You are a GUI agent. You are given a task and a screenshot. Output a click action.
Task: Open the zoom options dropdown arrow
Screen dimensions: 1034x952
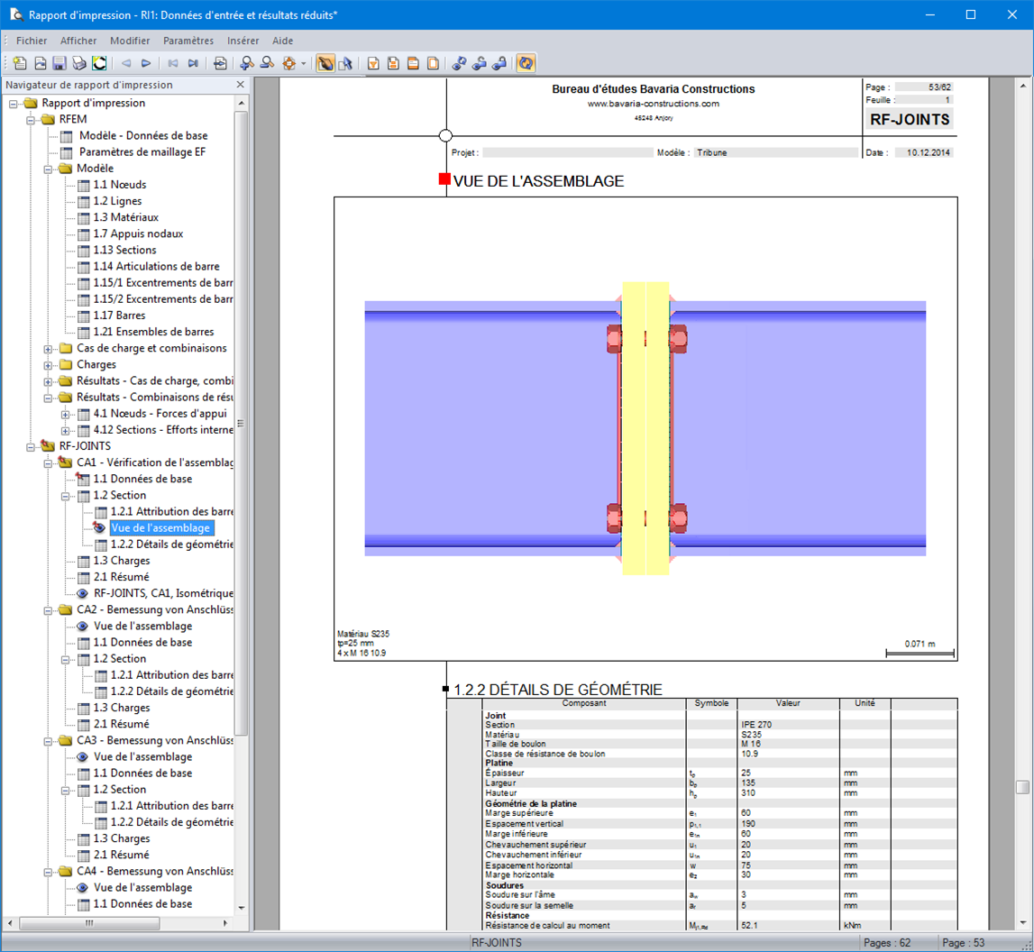point(303,63)
